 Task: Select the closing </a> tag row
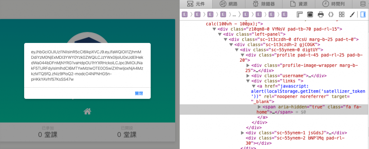pos(263,117)
